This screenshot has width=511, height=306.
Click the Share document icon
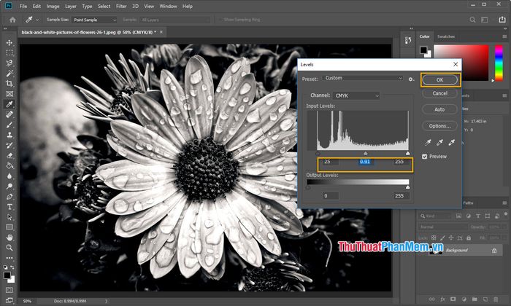(x=502, y=20)
